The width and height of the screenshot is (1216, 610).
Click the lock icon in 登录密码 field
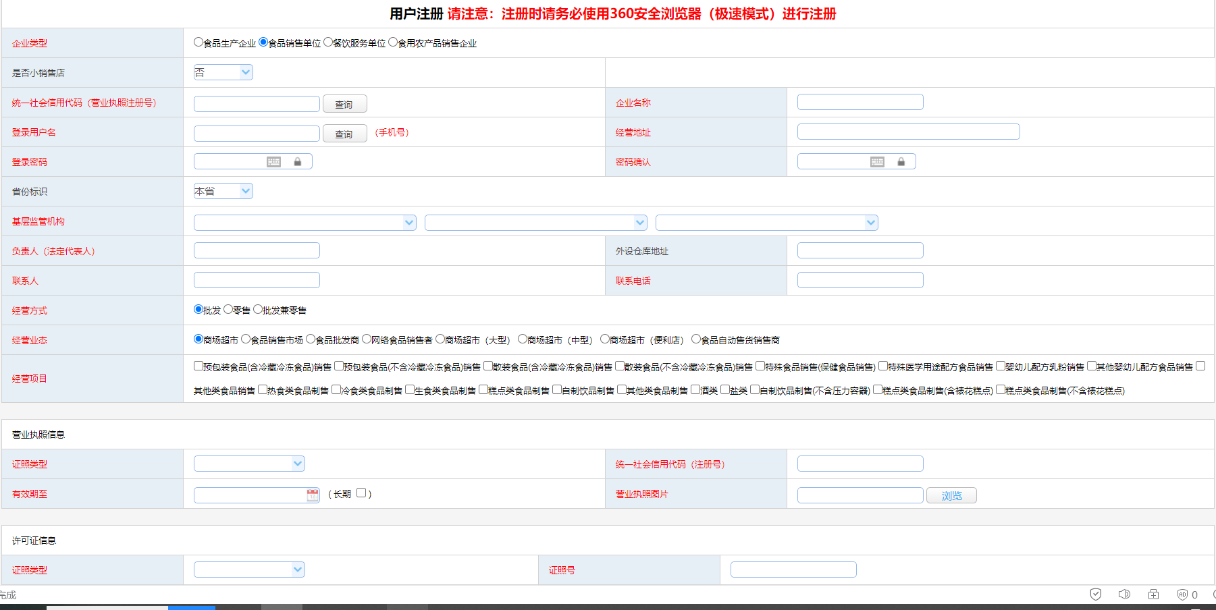[297, 162]
